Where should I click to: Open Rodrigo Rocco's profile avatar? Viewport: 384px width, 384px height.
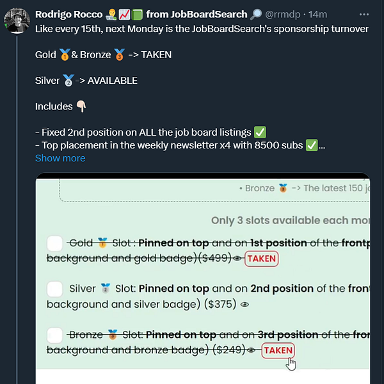coord(17,20)
